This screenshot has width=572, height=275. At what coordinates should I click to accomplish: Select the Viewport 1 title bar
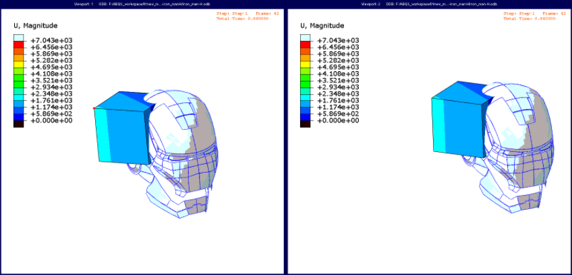click(142, 3)
